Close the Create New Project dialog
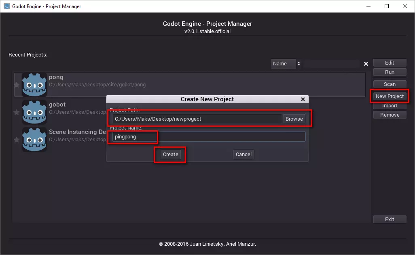415x255 pixels. point(303,99)
